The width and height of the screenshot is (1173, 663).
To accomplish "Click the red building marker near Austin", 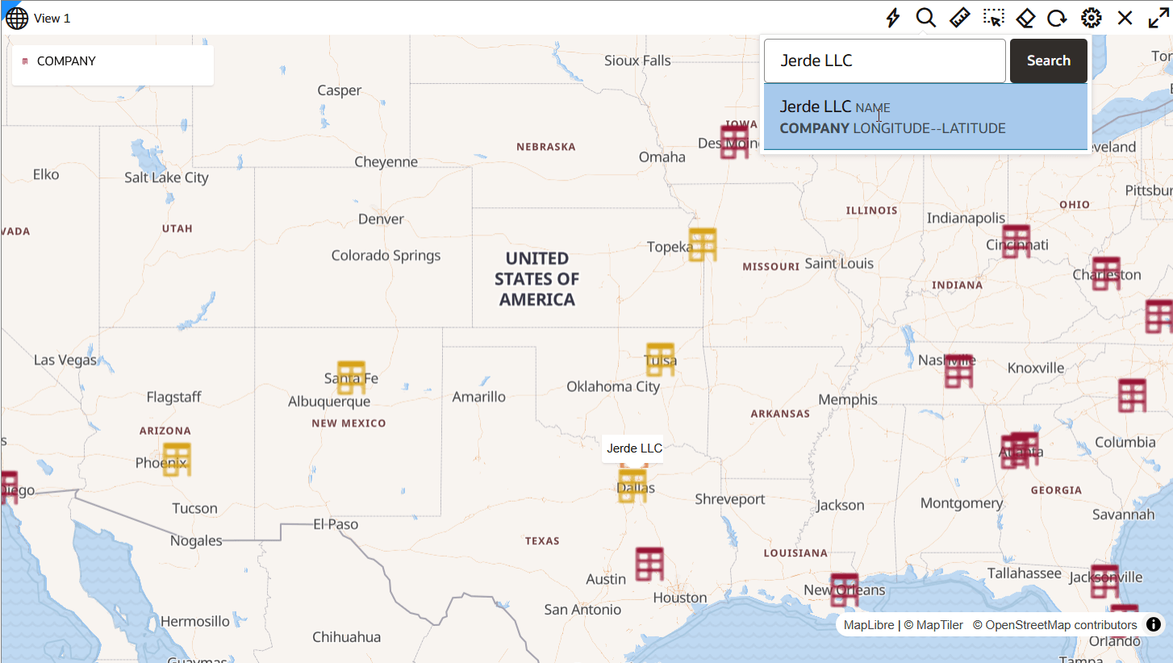I will click(649, 564).
